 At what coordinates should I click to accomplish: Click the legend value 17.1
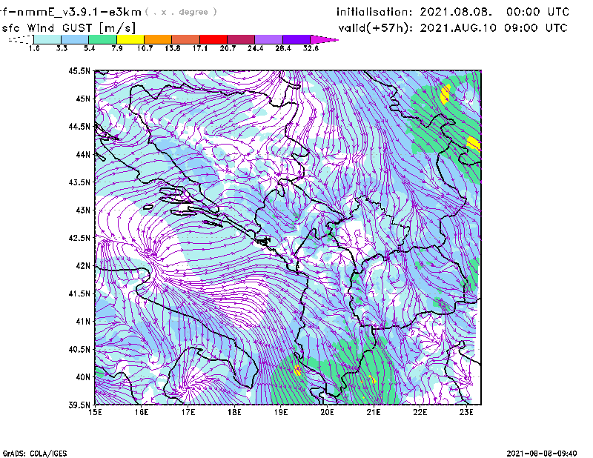point(200,48)
